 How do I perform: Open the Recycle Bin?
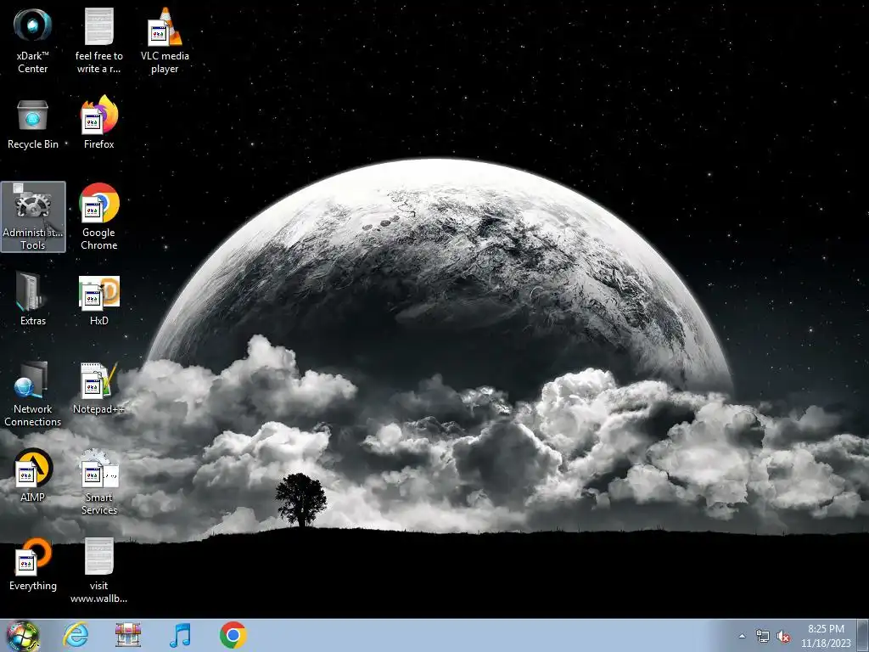tap(33, 124)
